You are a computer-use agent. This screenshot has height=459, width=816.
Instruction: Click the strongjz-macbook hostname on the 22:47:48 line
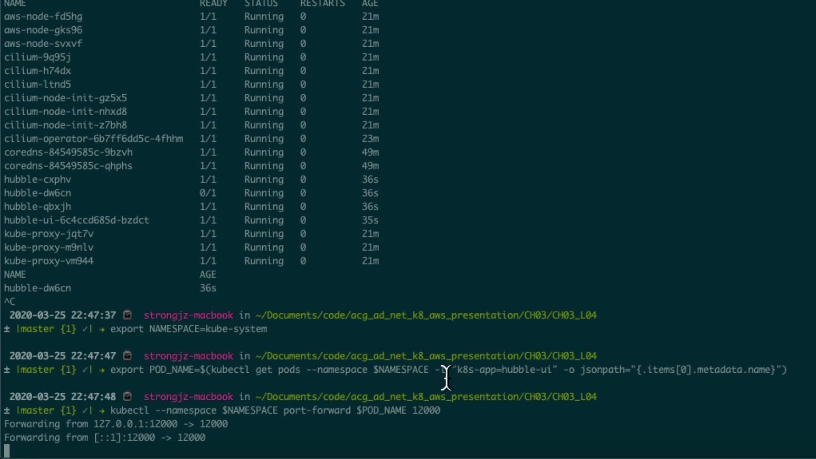coord(188,397)
